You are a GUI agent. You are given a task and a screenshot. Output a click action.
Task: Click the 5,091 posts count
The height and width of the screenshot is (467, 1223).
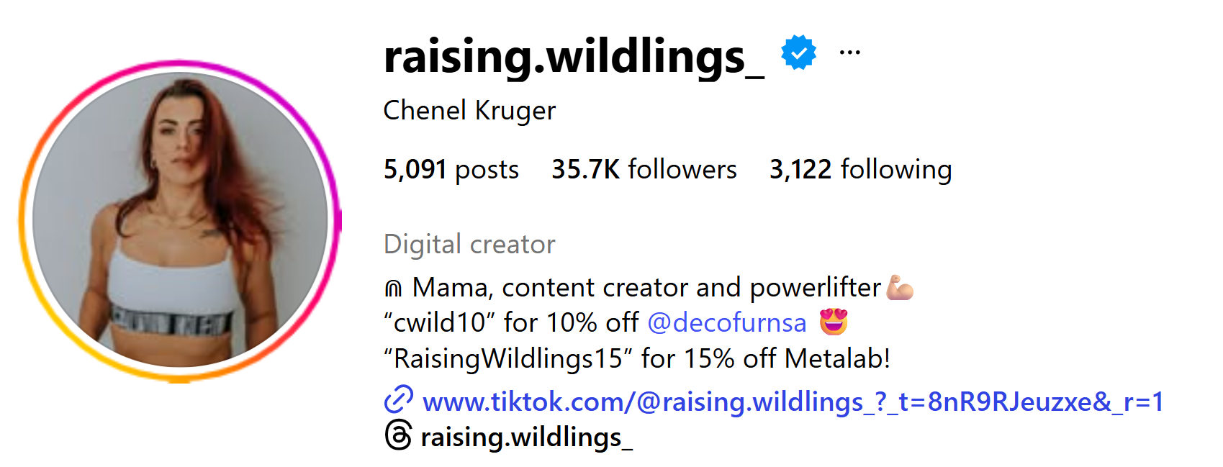(x=451, y=170)
